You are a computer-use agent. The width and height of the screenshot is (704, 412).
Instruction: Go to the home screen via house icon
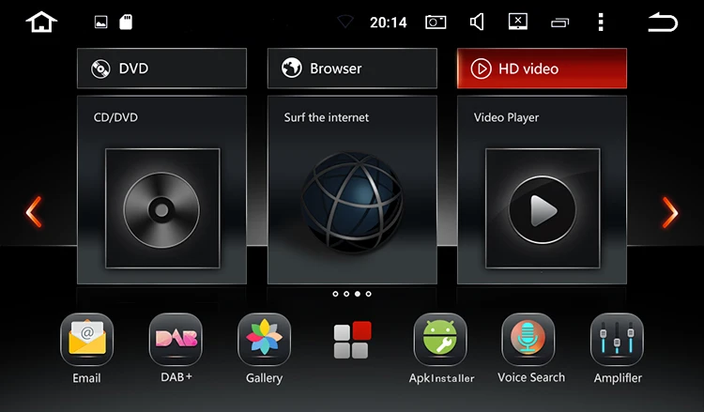point(41,22)
